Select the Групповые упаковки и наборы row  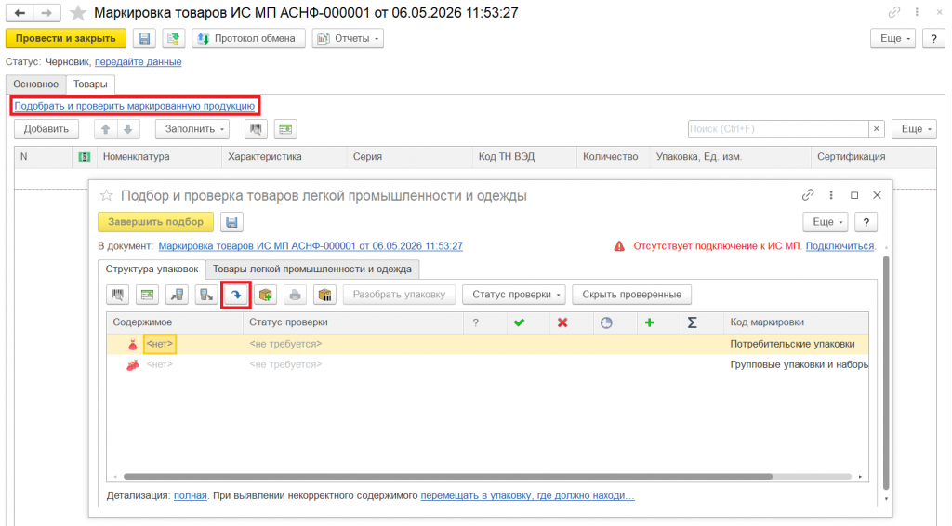point(487,364)
